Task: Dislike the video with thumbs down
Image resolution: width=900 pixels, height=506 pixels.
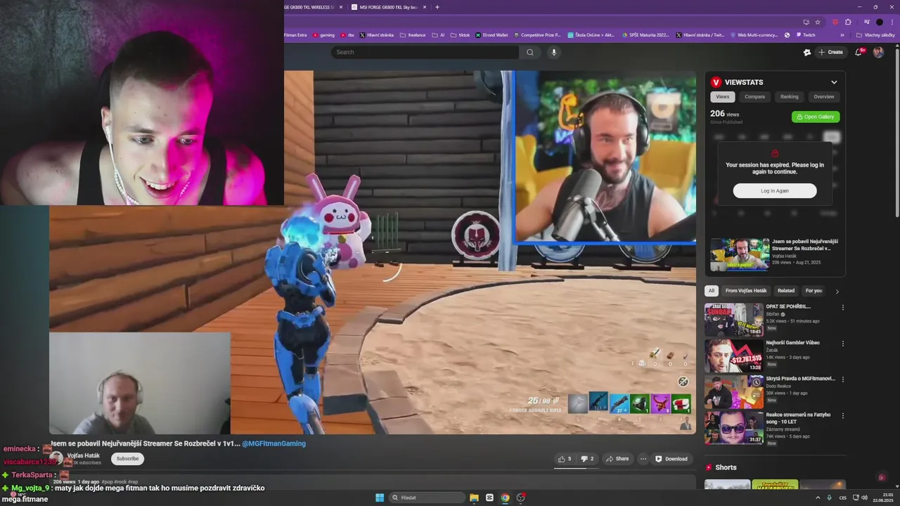Action: 587,459
